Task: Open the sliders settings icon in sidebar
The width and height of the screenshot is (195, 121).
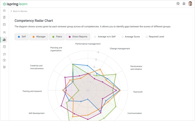Action: [x=4, y=67]
